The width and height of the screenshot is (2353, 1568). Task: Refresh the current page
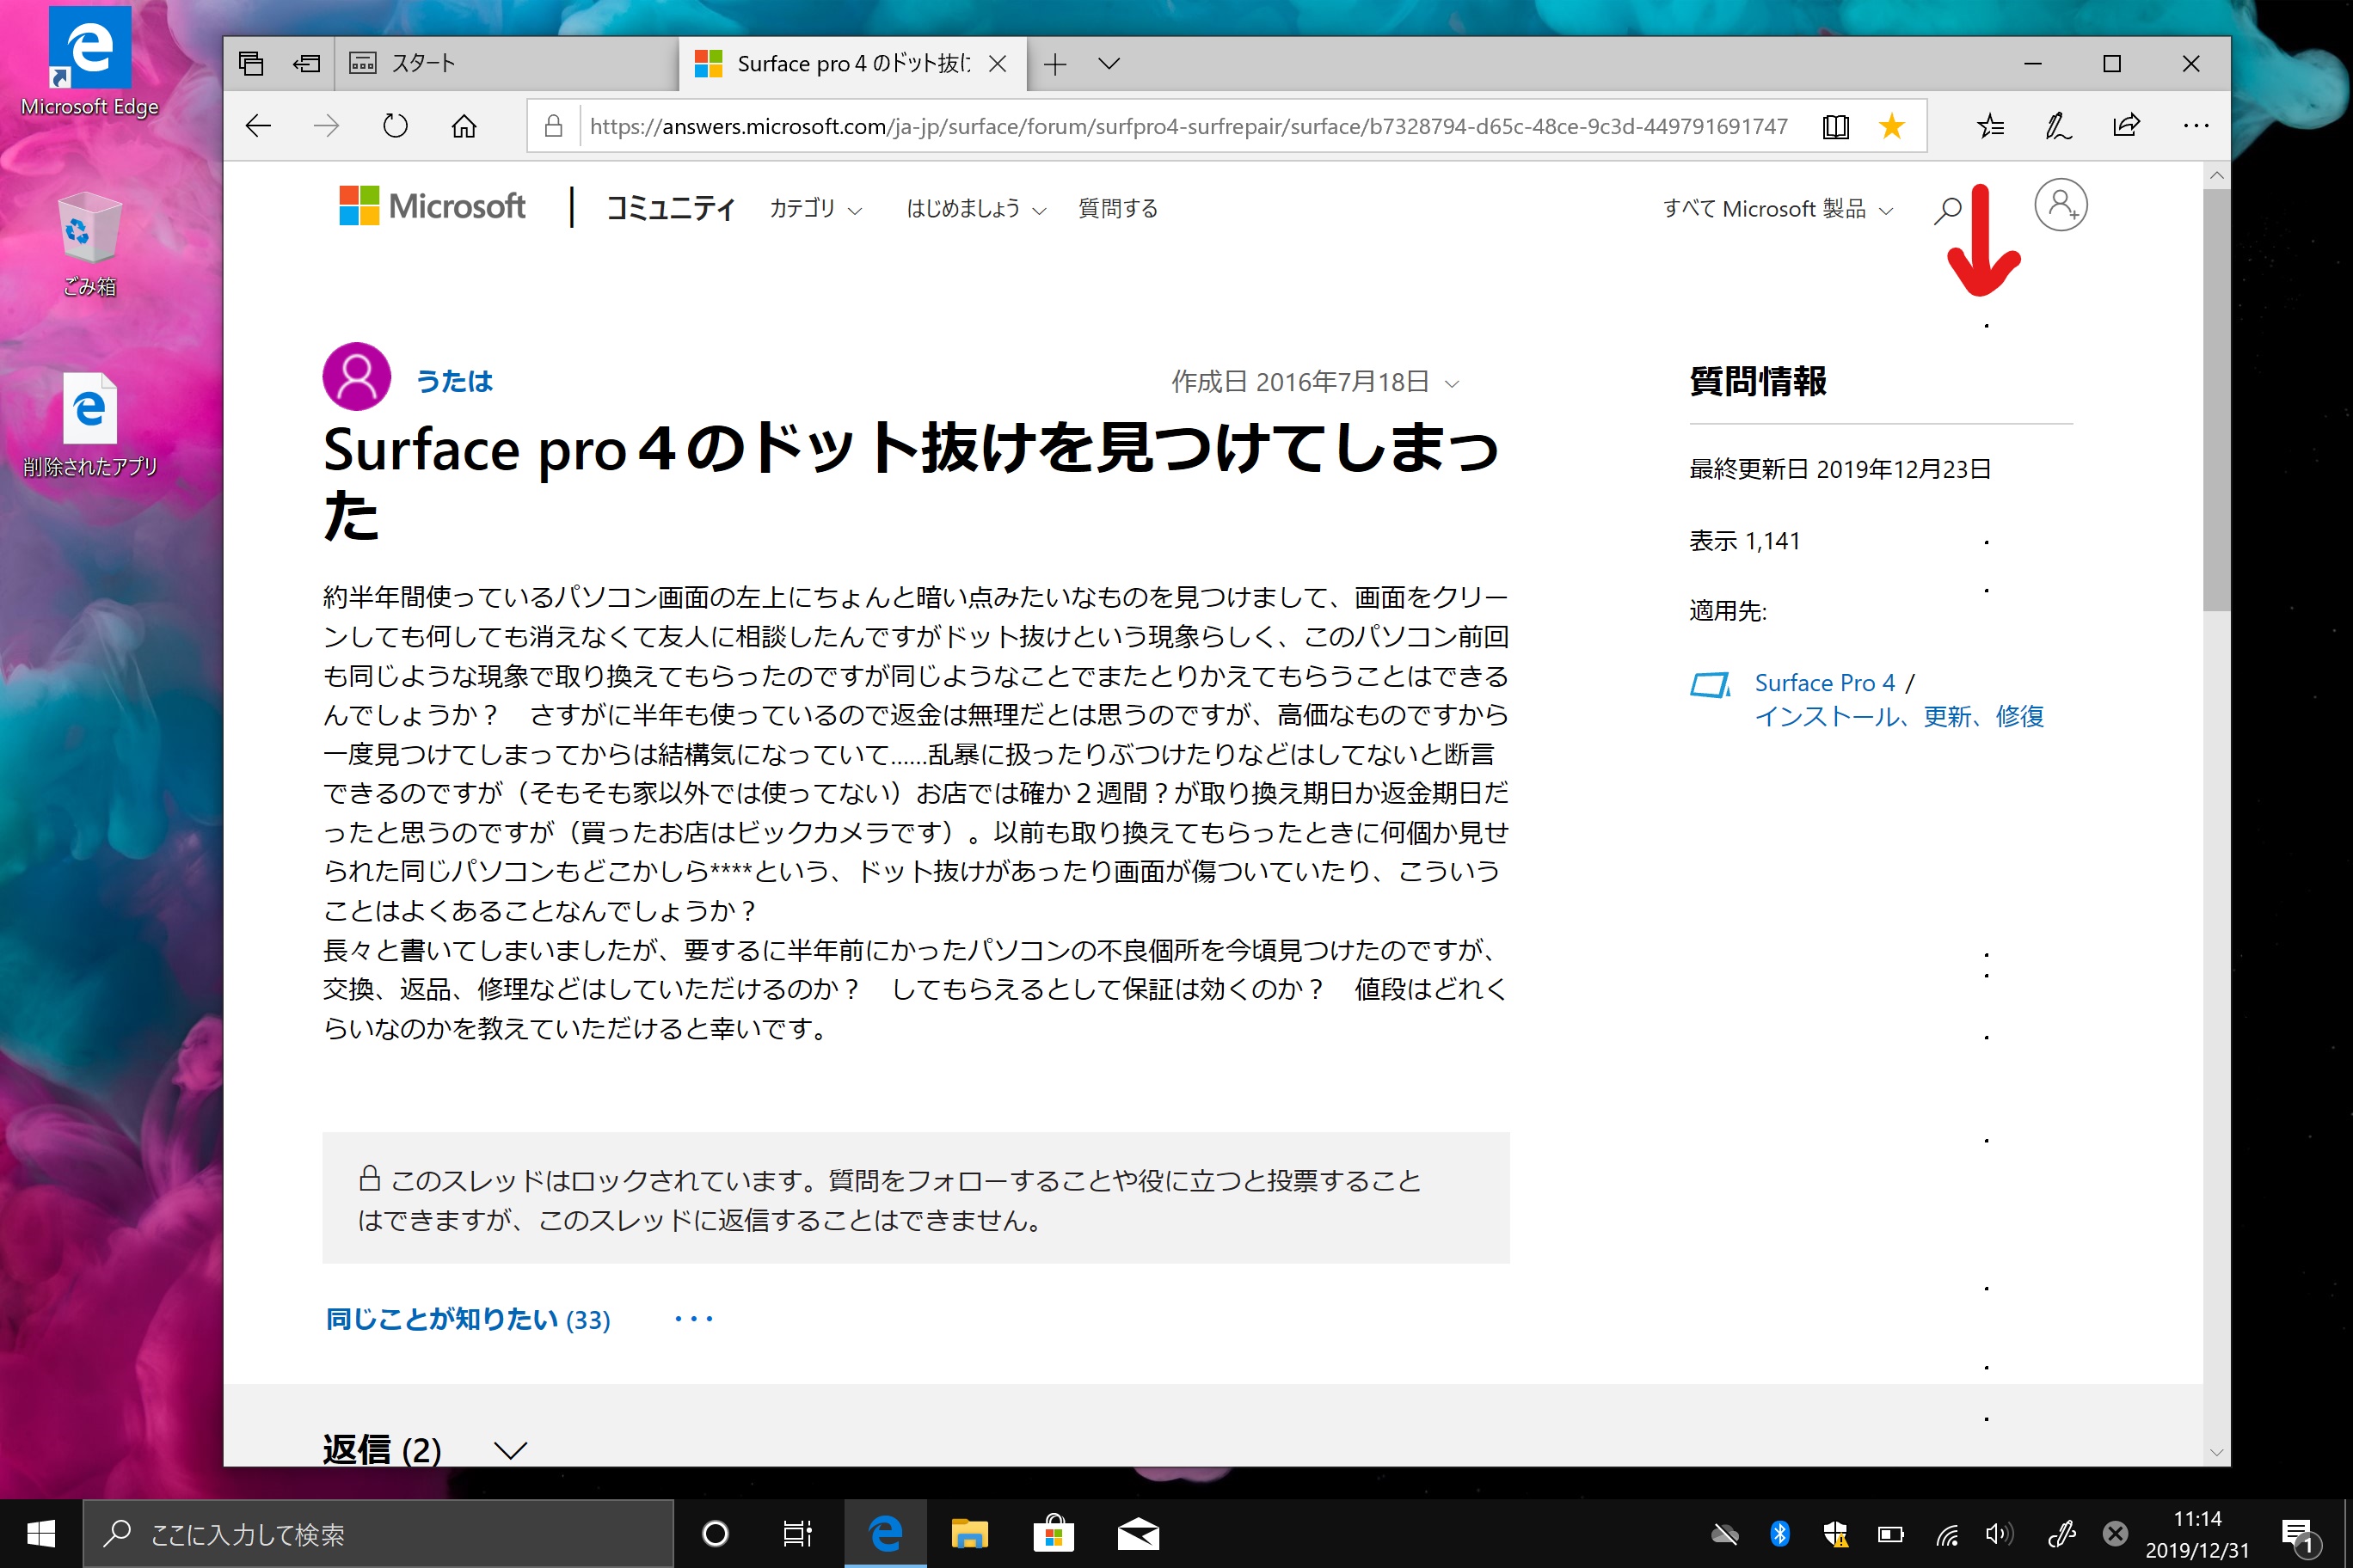[x=395, y=126]
